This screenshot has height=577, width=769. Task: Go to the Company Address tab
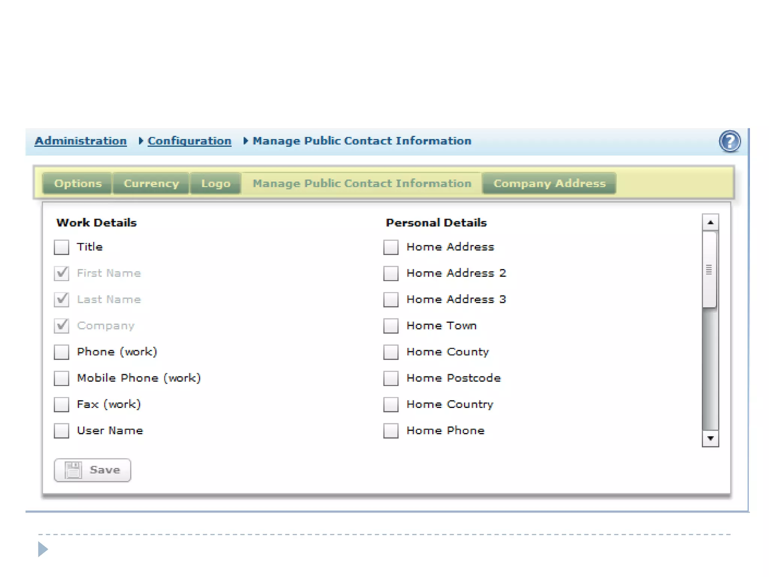(x=549, y=183)
